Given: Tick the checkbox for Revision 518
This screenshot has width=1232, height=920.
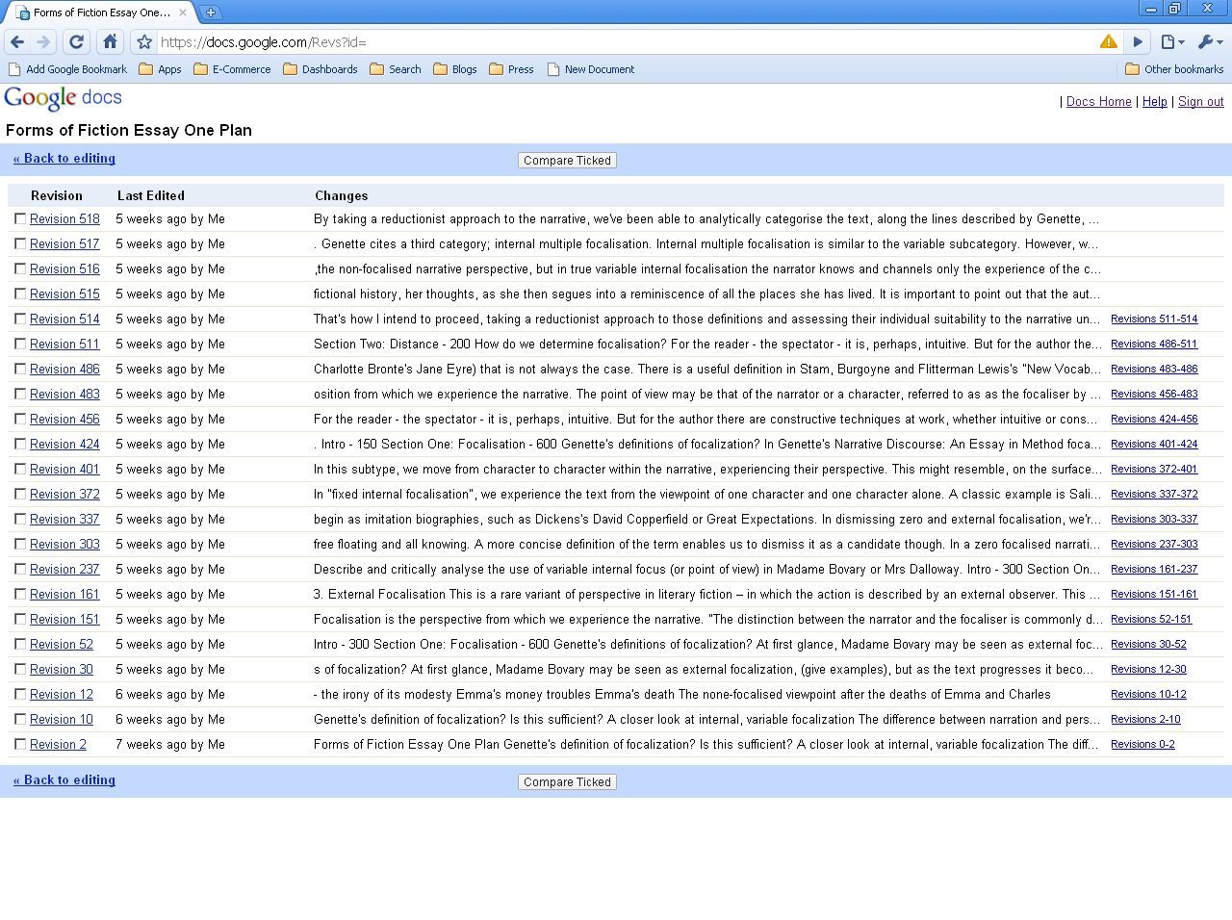Looking at the screenshot, I should [20, 218].
